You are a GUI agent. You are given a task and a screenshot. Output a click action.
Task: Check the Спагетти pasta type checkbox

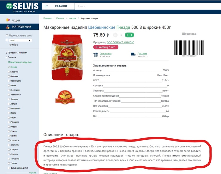(9, 145)
